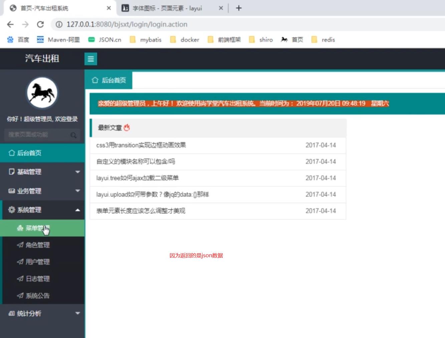Click the 后台首页 content tab
The height and width of the screenshot is (338, 445).
pos(108,80)
